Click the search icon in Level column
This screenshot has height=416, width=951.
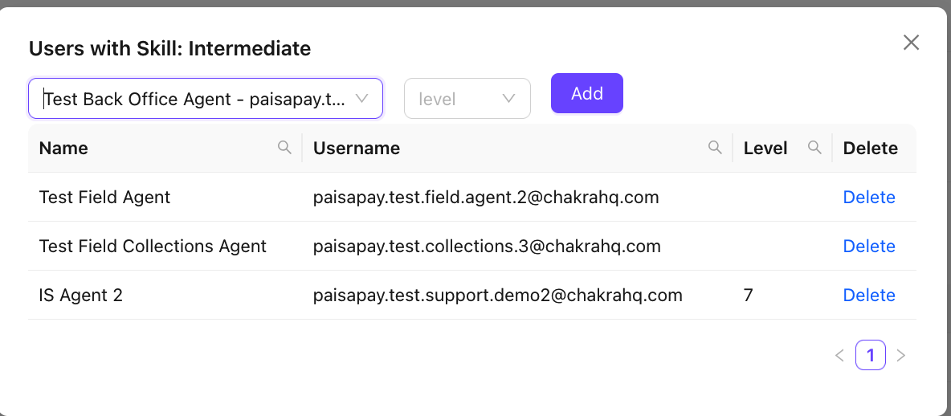[814, 148]
